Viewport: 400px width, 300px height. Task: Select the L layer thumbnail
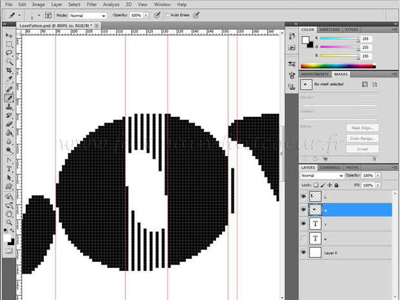315,196
